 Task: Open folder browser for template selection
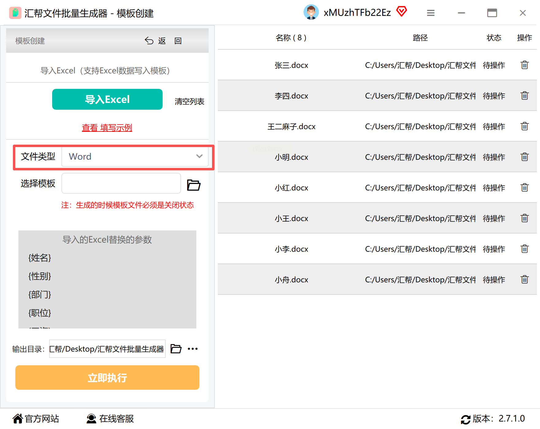194,185
